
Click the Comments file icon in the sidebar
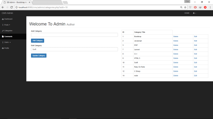(x=3, y=36)
